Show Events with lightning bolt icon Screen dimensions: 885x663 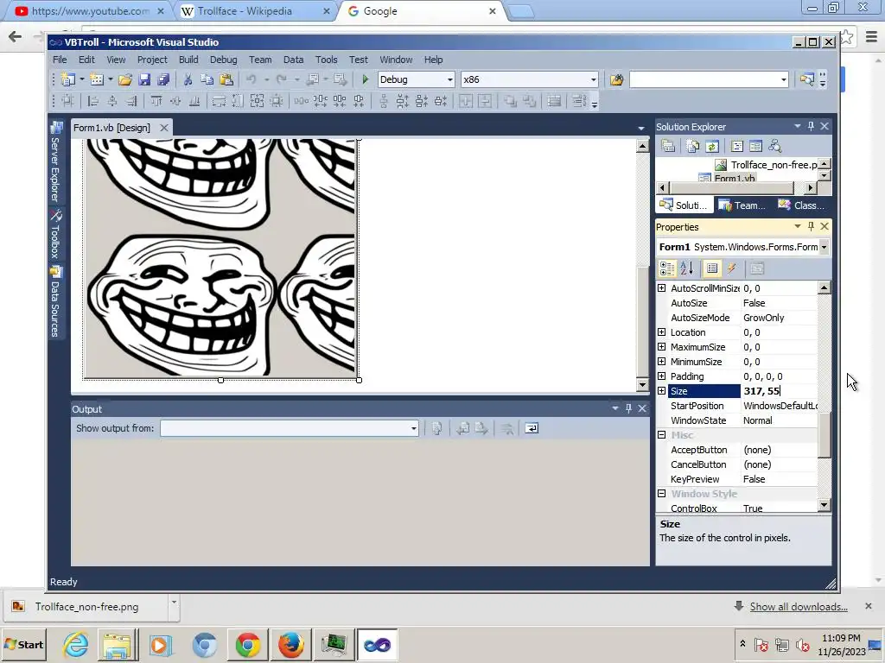pyautogui.click(x=731, y=269)
